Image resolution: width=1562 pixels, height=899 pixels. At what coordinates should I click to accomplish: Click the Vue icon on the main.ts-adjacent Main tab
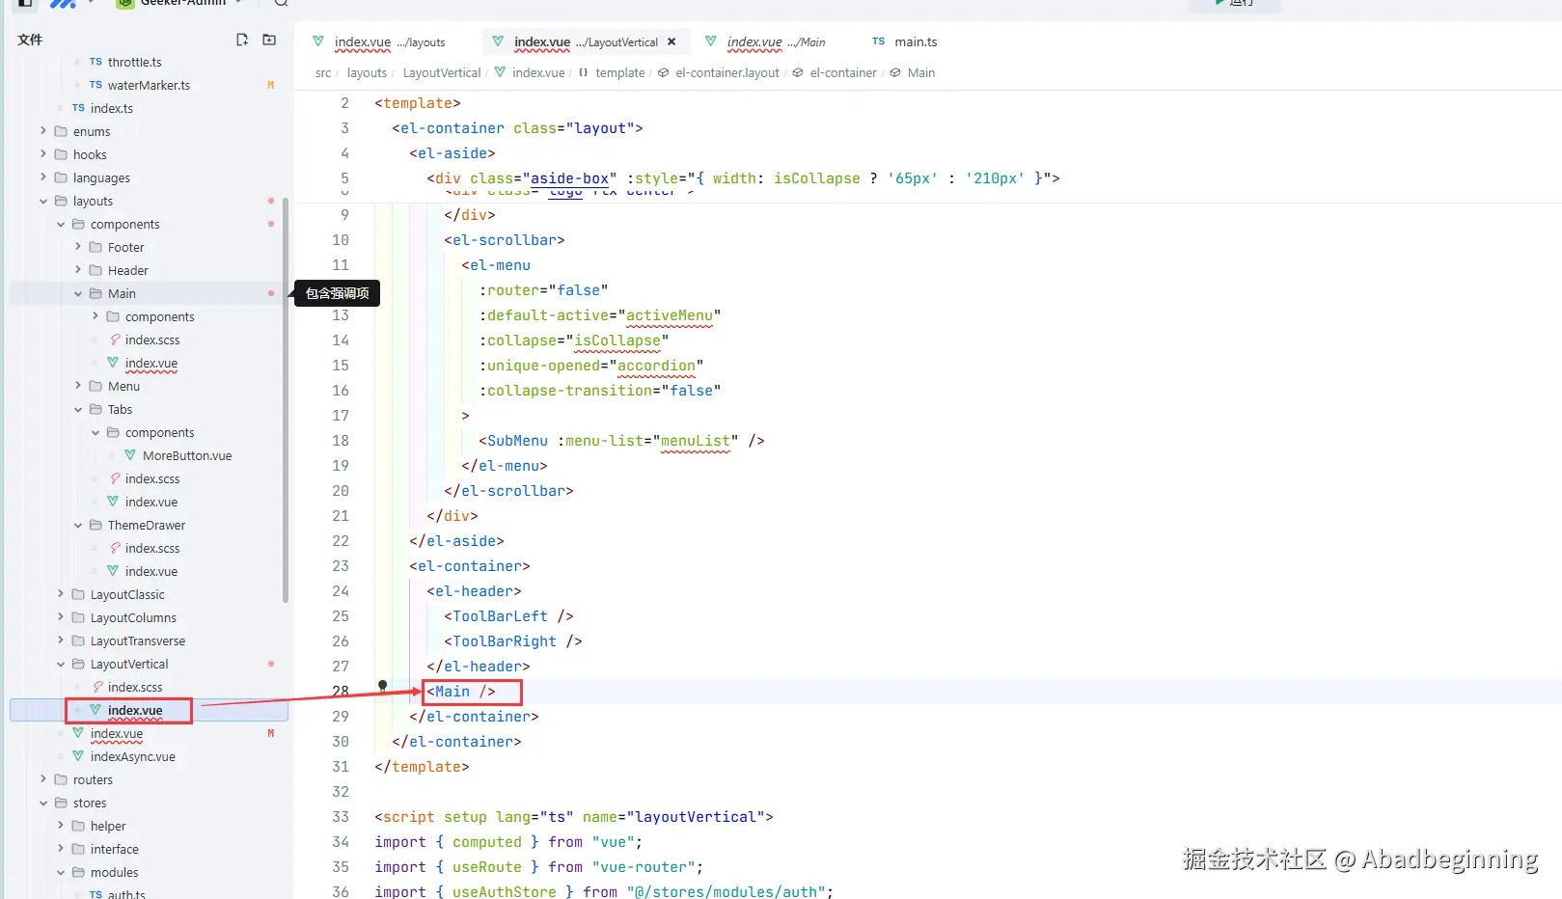pyautogui.click(x=711, y=41)
